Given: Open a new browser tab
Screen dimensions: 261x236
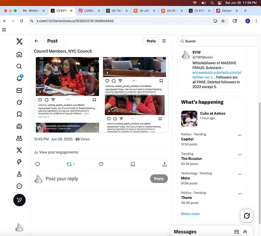Looking at the screenshot, I should click(x=245, y=11).
